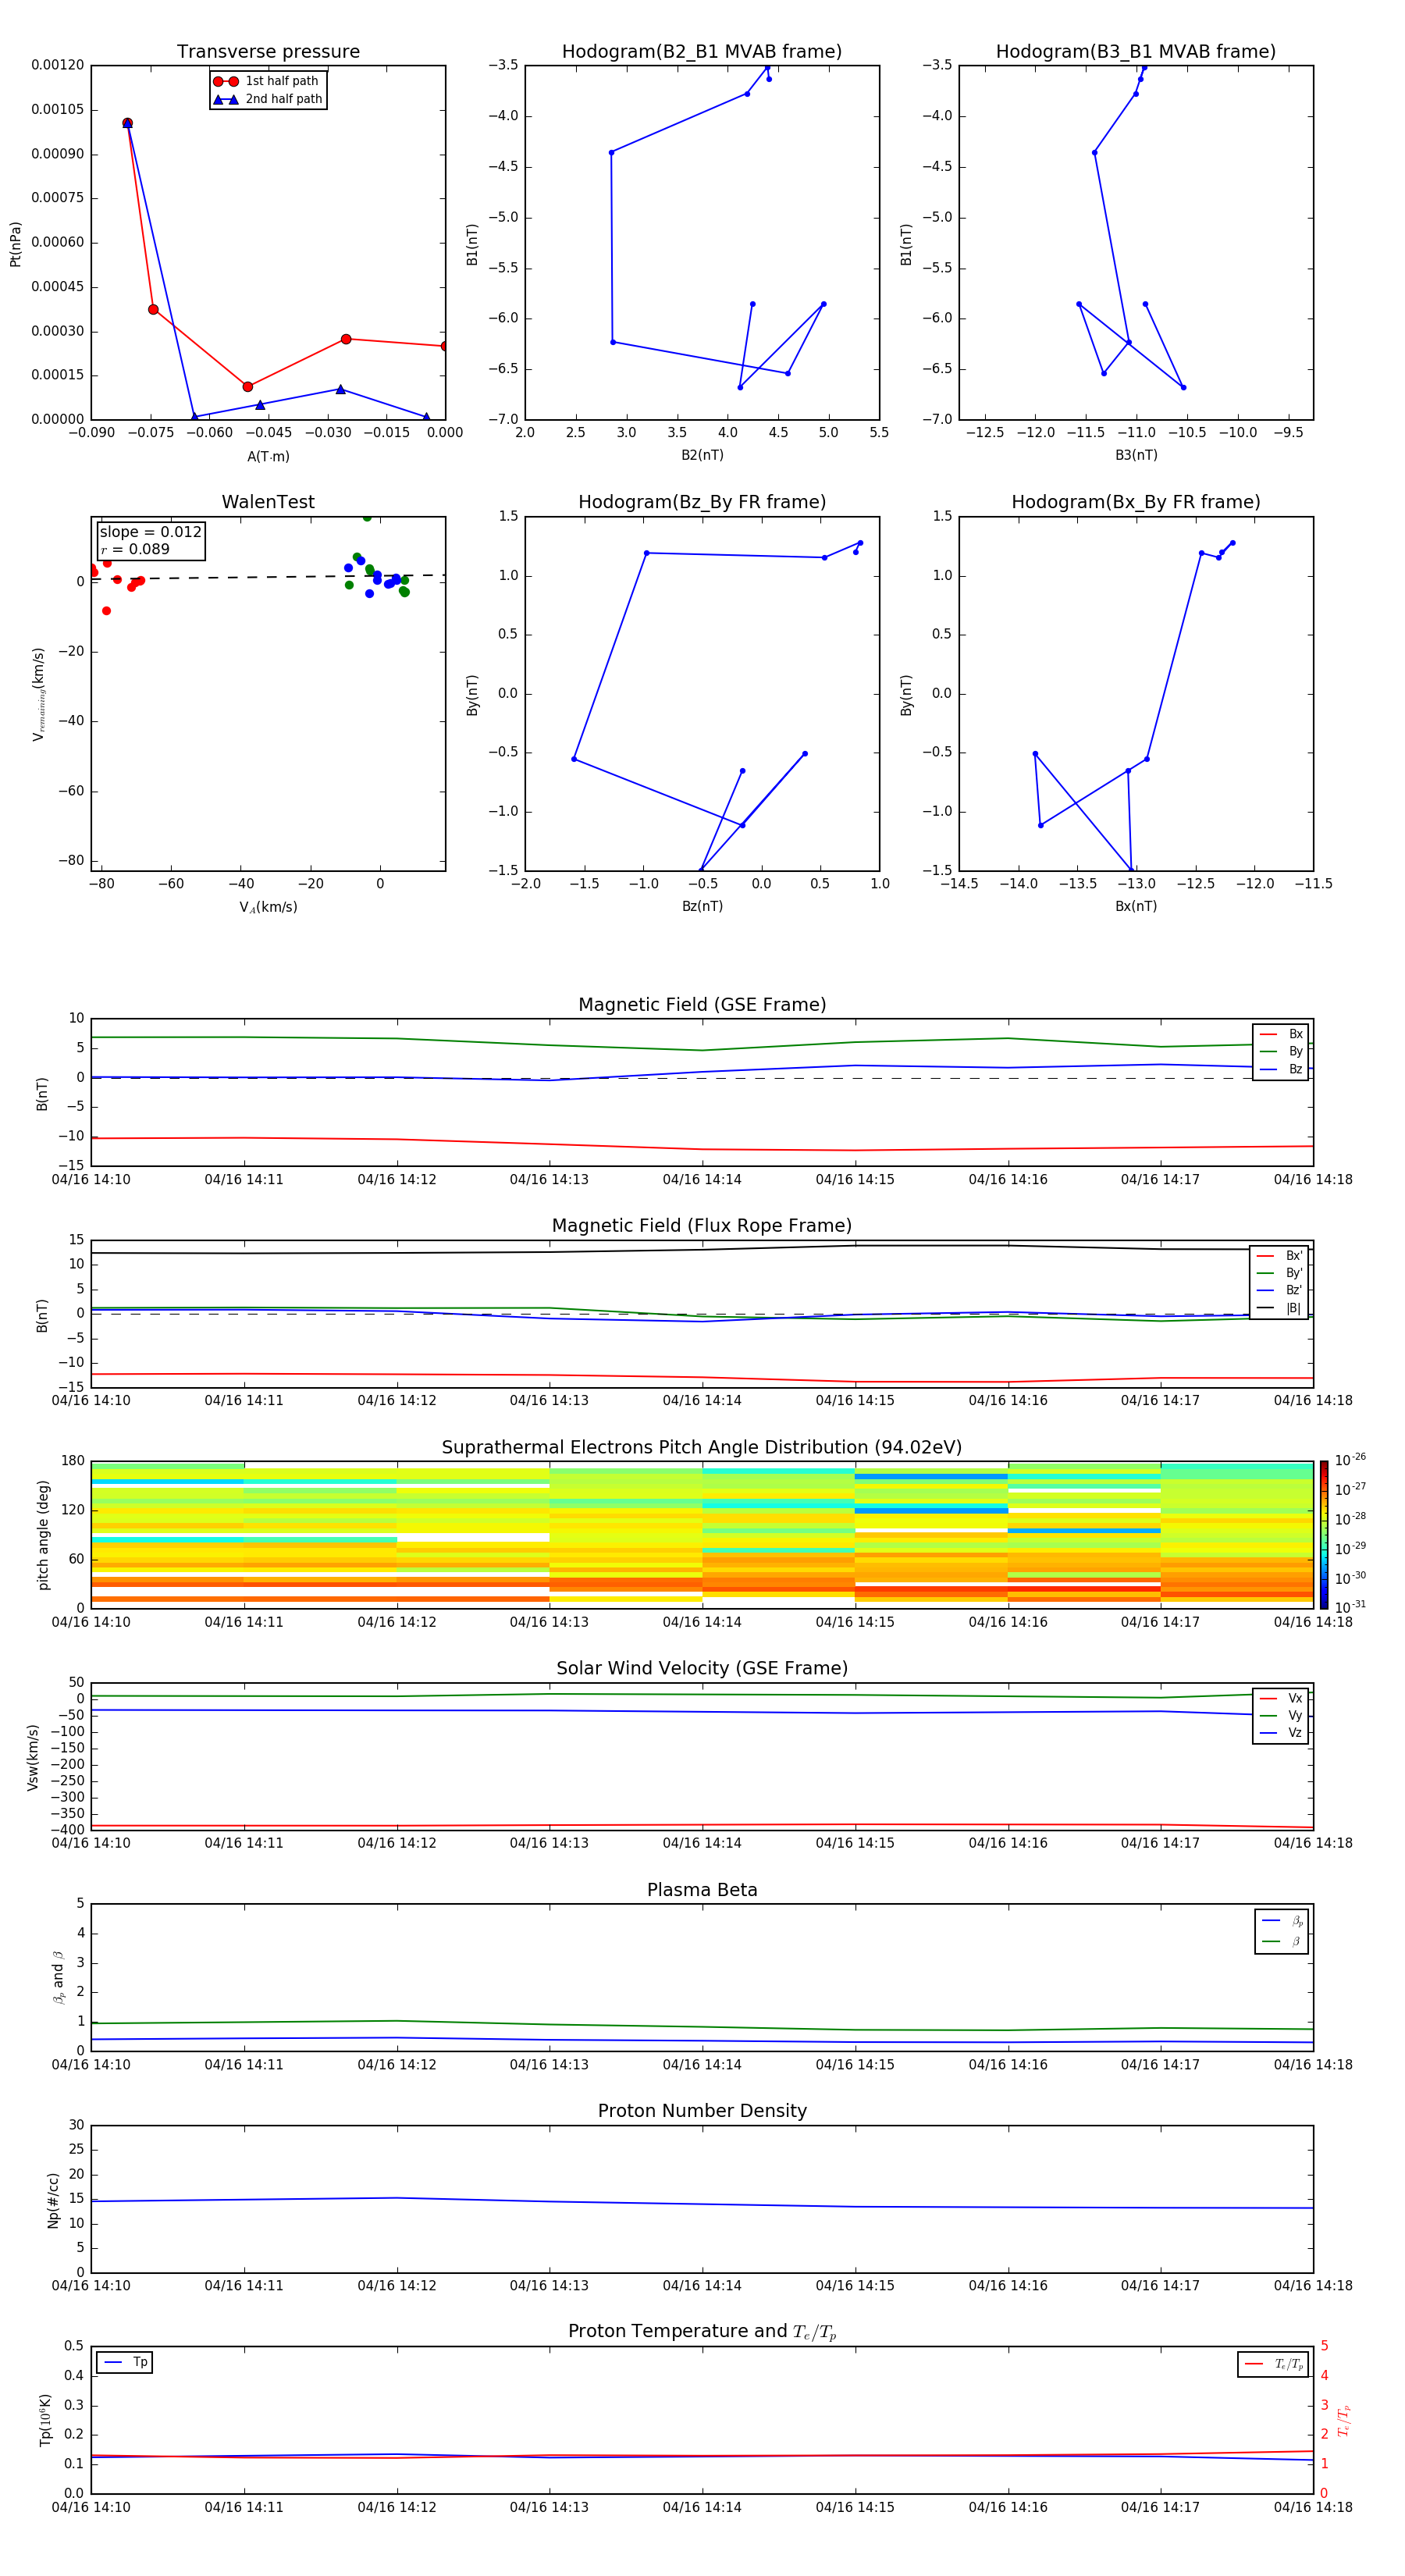Click the first red marker in Transverse pressure
Viewport: 1405px width, 2576px height.
[x=127, y=123]
